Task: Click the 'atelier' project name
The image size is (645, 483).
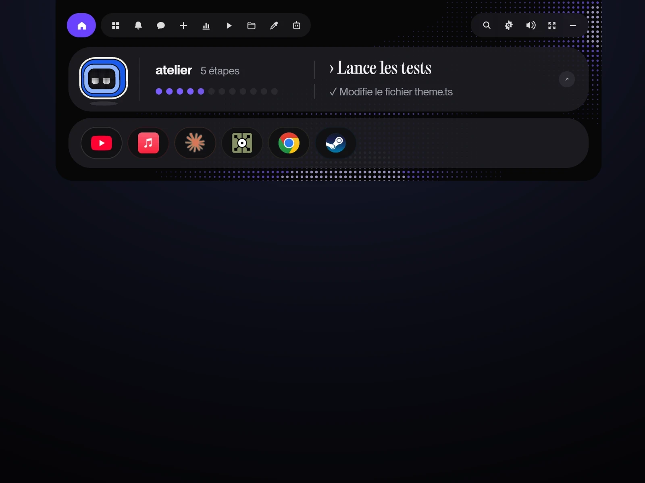Action: click(174, 70)
